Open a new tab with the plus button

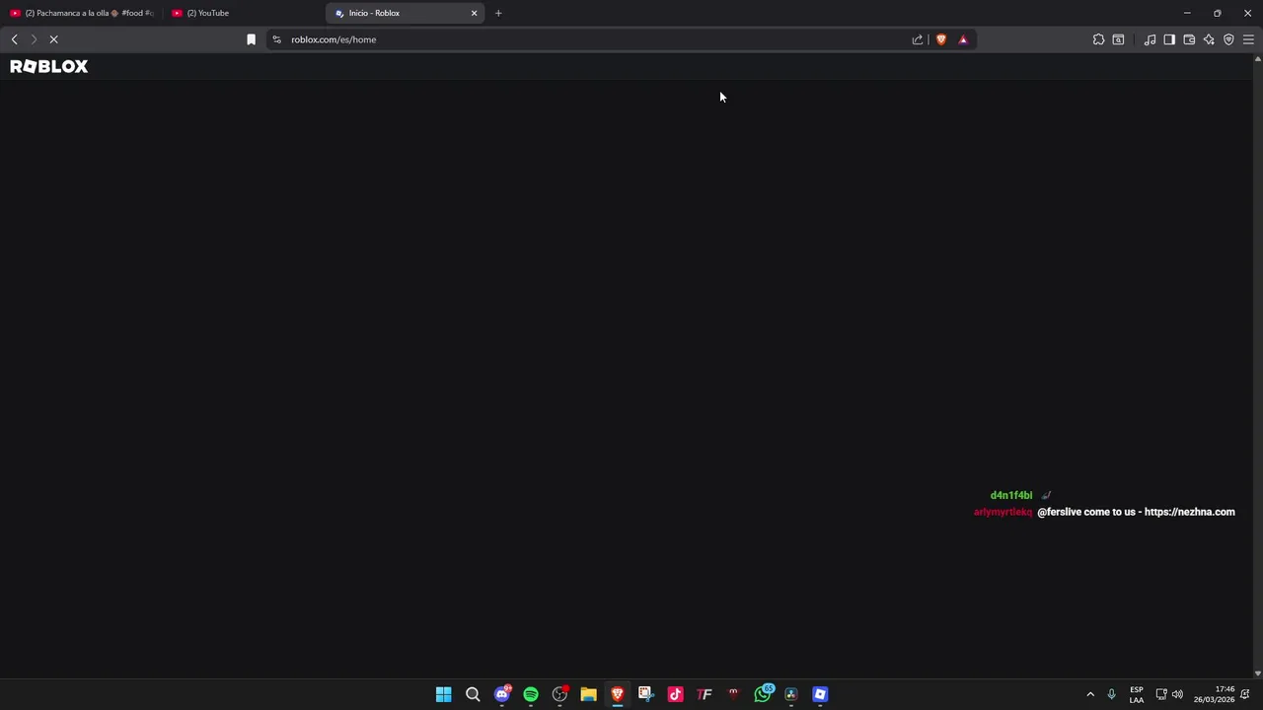coord(498,13)
